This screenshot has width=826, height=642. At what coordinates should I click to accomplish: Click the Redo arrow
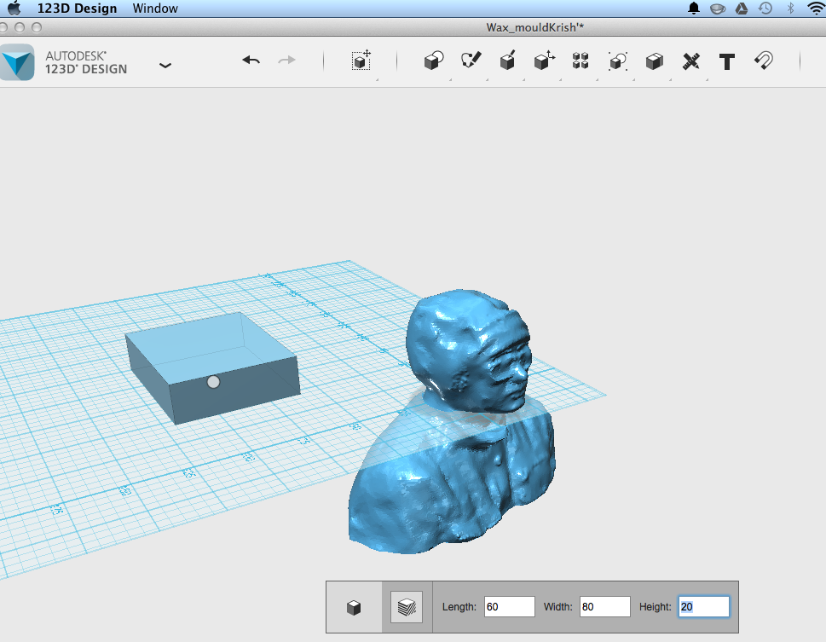(x=287, y=60)
